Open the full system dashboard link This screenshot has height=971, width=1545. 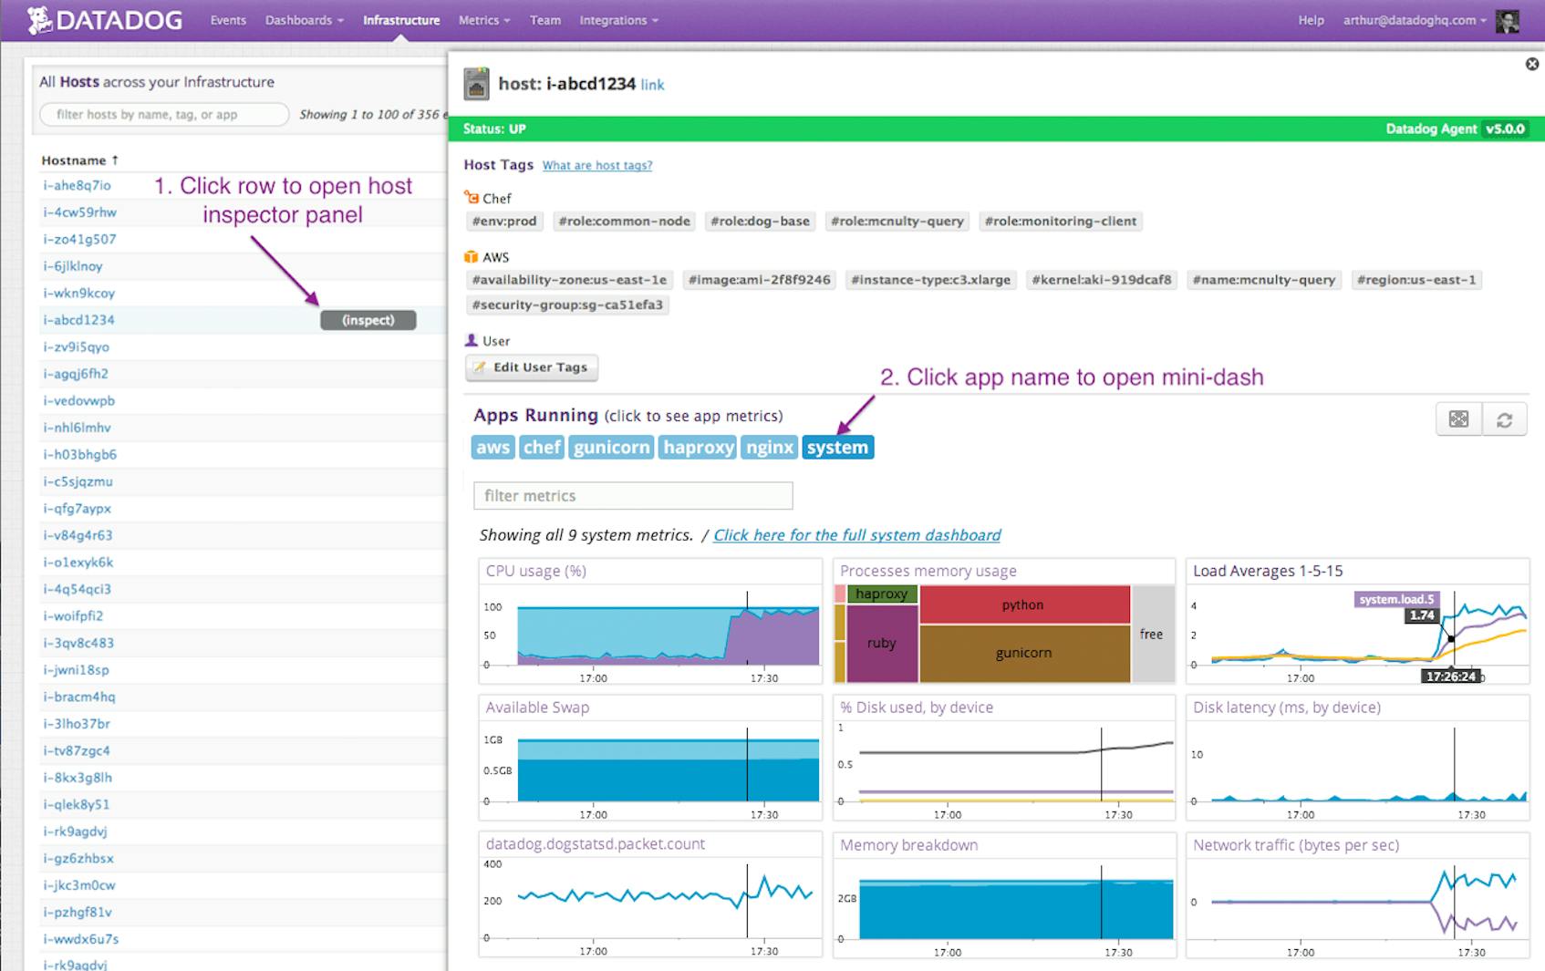coord(856,535)
